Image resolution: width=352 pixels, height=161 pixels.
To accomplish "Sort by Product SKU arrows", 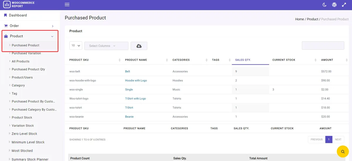I will click(120, 60).
